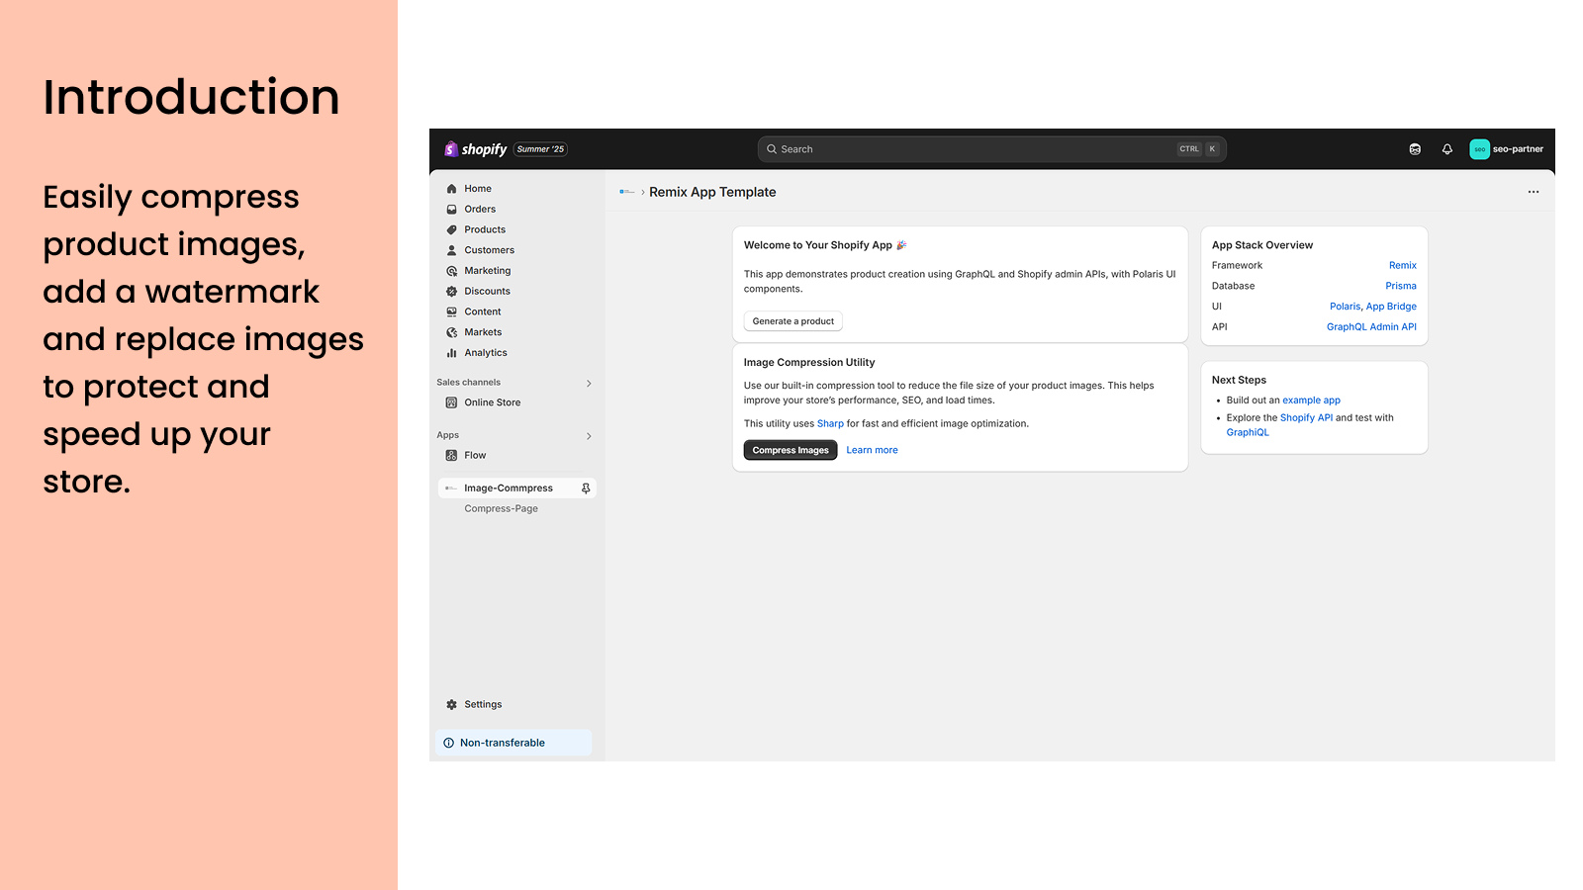Click the Non-transferable store notice

[x=513, y=743]
